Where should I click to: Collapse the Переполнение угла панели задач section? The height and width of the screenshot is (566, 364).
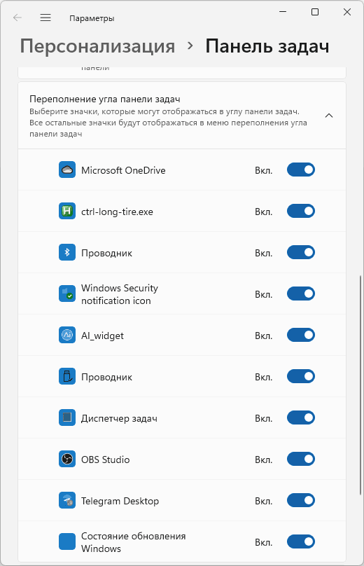328,116
